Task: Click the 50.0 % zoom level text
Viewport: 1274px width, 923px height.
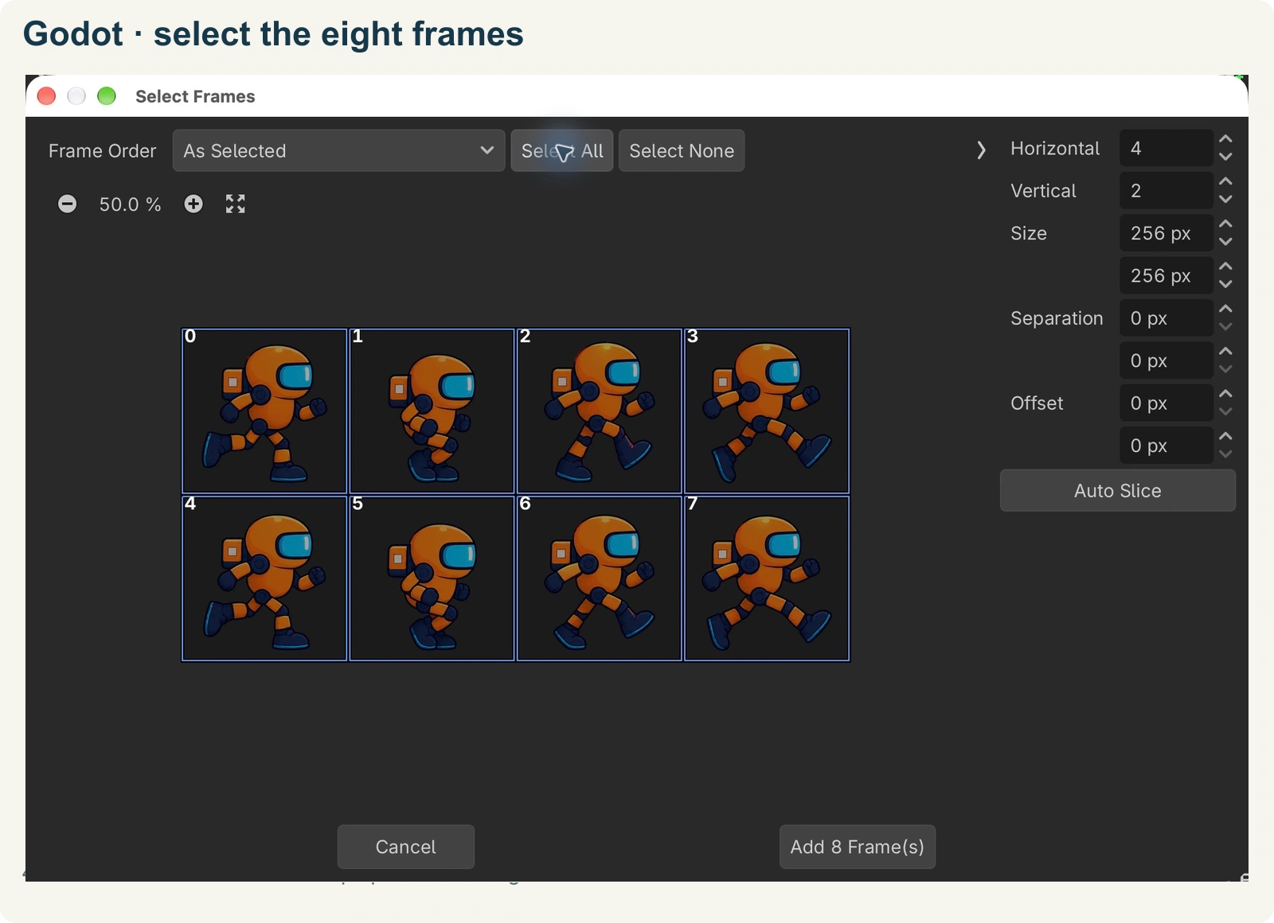Action: coord(130,204)
